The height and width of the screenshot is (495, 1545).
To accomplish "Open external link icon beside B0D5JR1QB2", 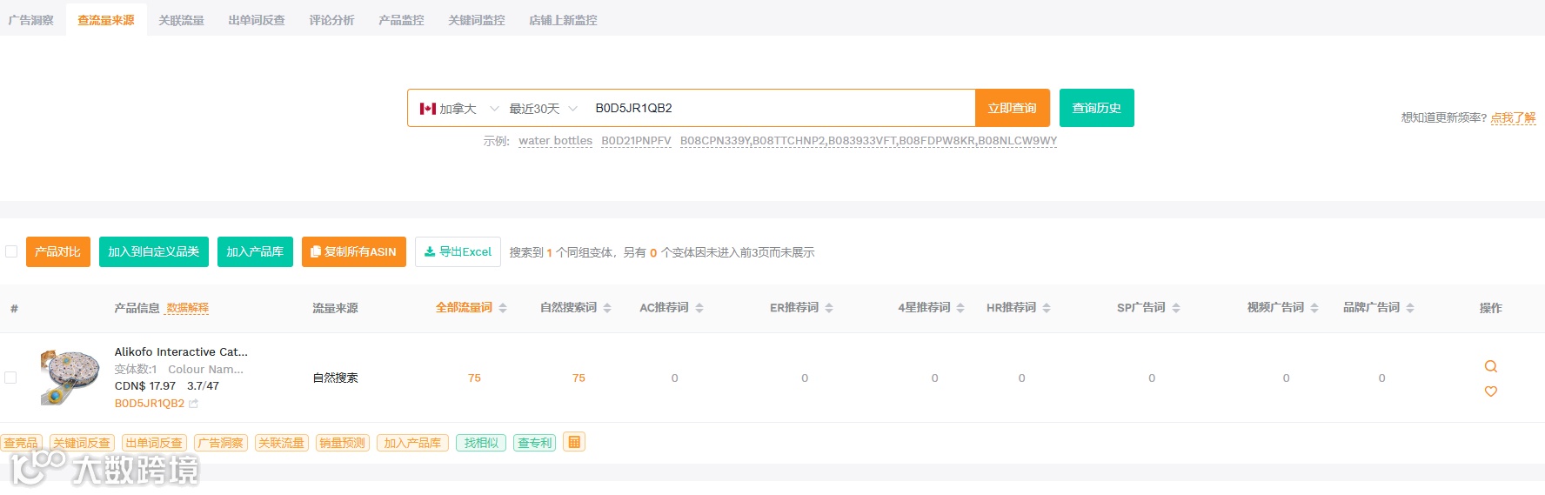I will point(193,404).
